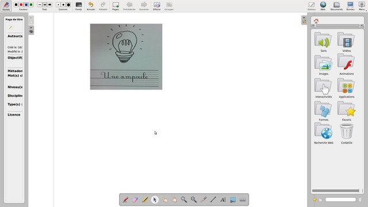Switch to the Web mode
368x207 pixels.
[323, 6]
